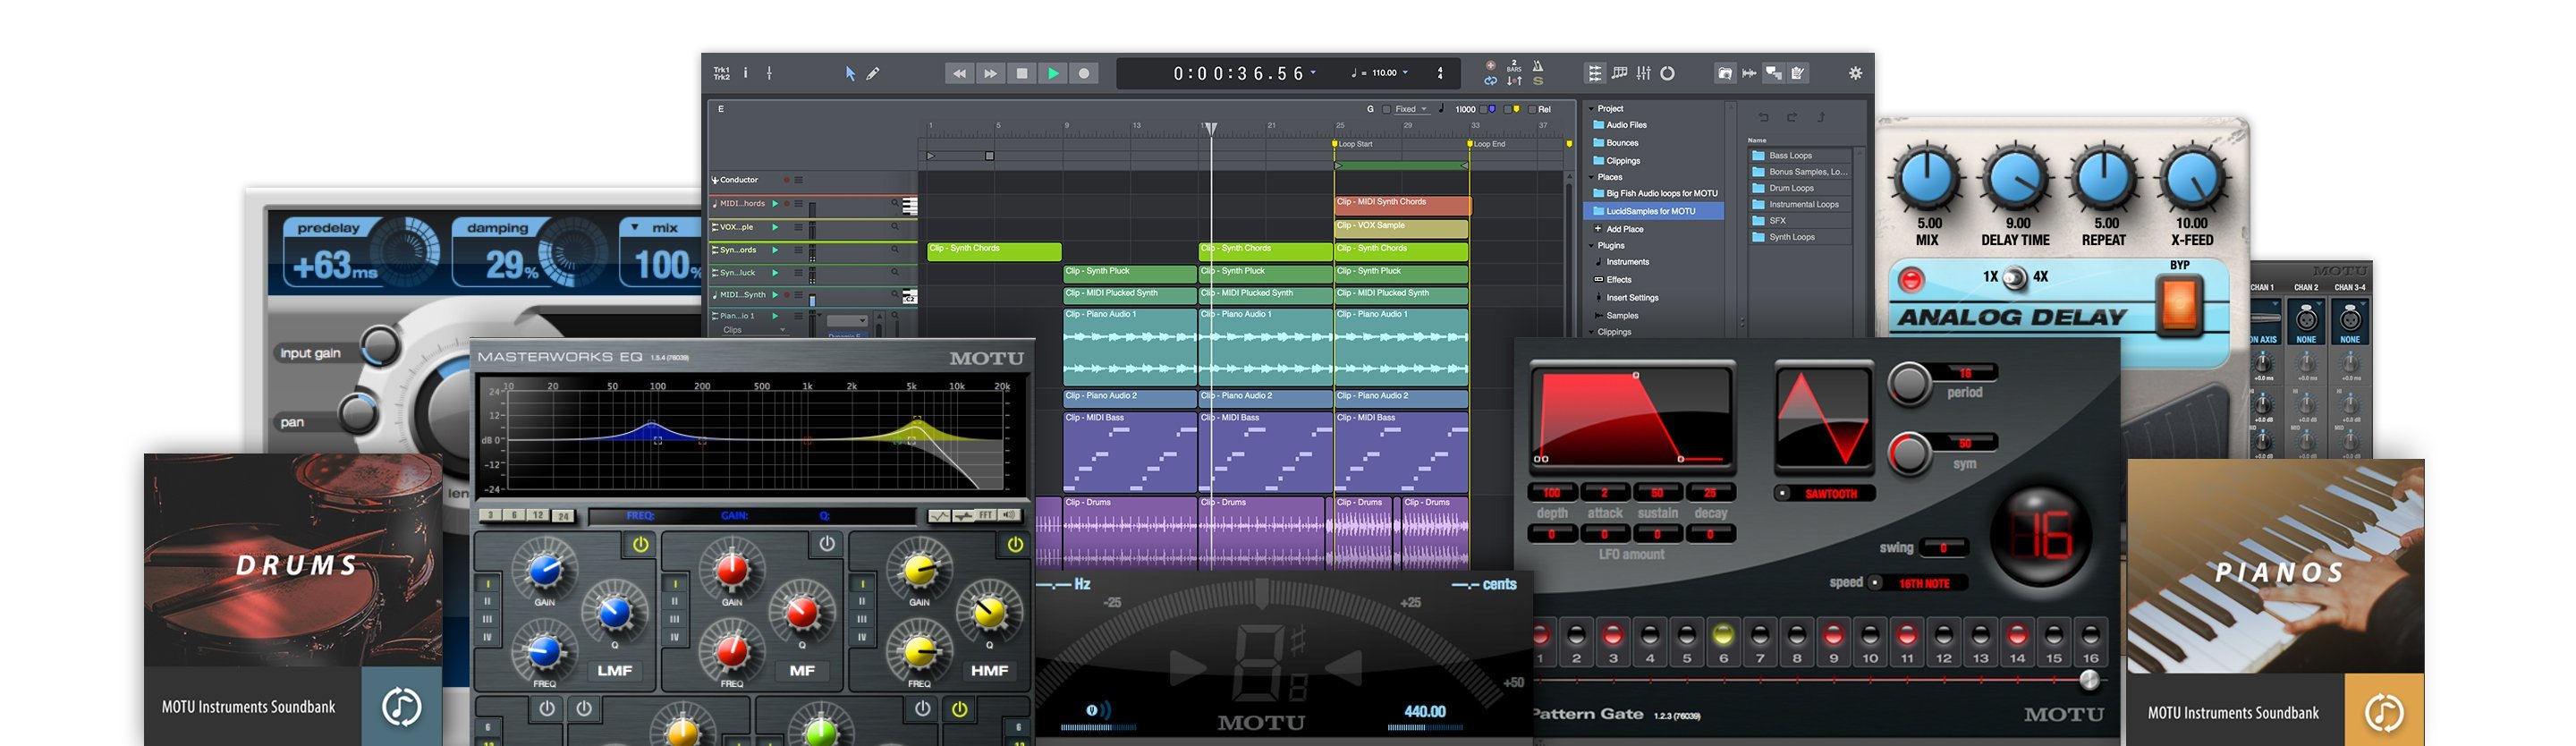Image resolution: width=2576 pixels, height=746 pixels.
Task: Click the Pattern Gate horizontal slider handle
Action: coord(2089,680)
